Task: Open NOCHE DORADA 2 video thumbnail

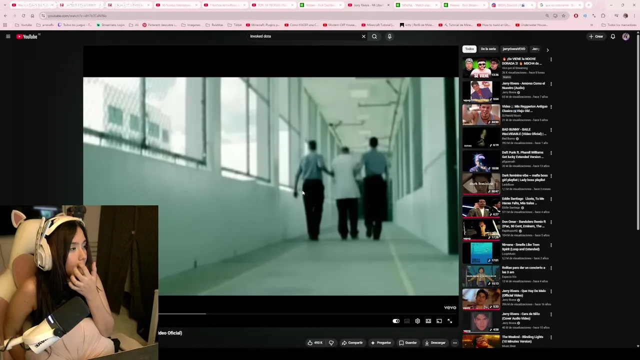Action: 481,67
